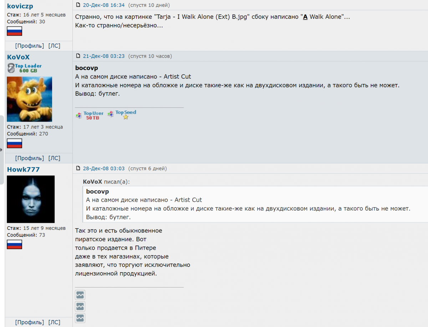Open post permalink icon for 20-Дек-08 16:34
This screenshot has width=428, height=327.
(x=78, y=5)
